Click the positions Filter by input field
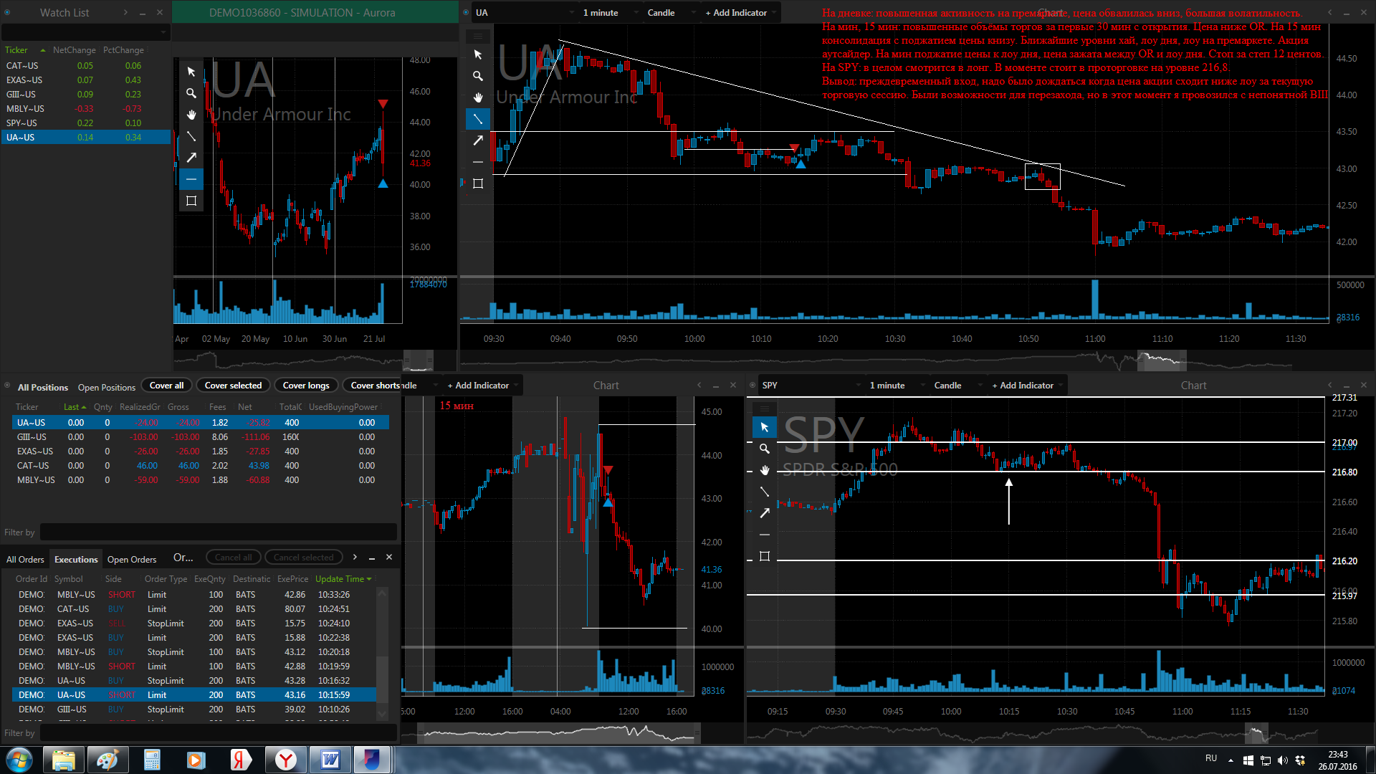 click(218, 532)
